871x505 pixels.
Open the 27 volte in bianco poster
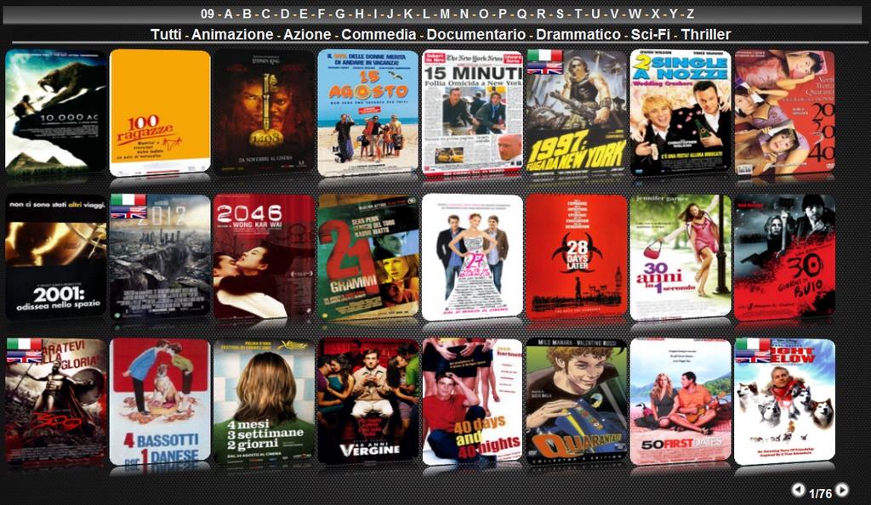pos(472,257)
